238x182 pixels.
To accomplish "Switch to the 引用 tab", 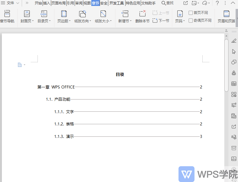I will coord(71,3).
